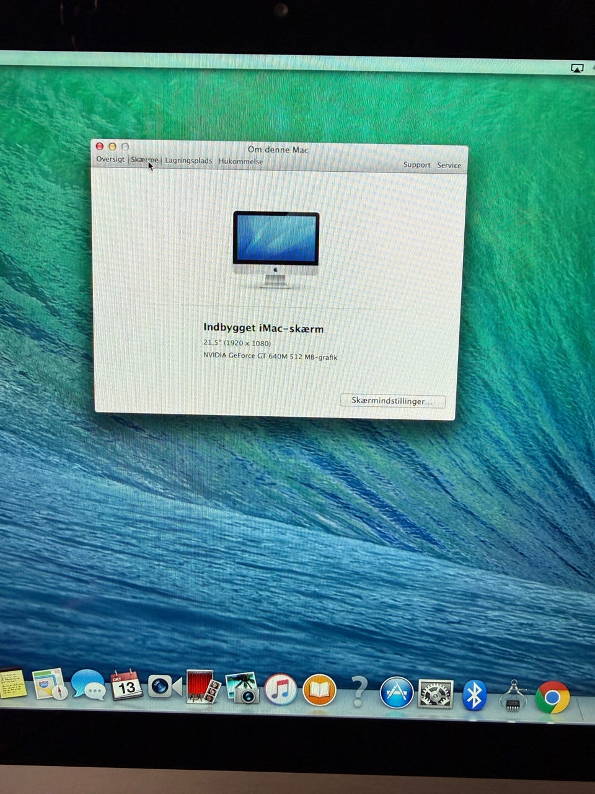Image resolution: width=595 pixels, height=794 pixels.
Task: Open Messages speech bubble icon
Action: [x=88, y=685]
